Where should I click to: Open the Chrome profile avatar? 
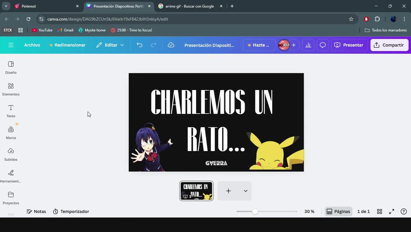tap(393, 19)
